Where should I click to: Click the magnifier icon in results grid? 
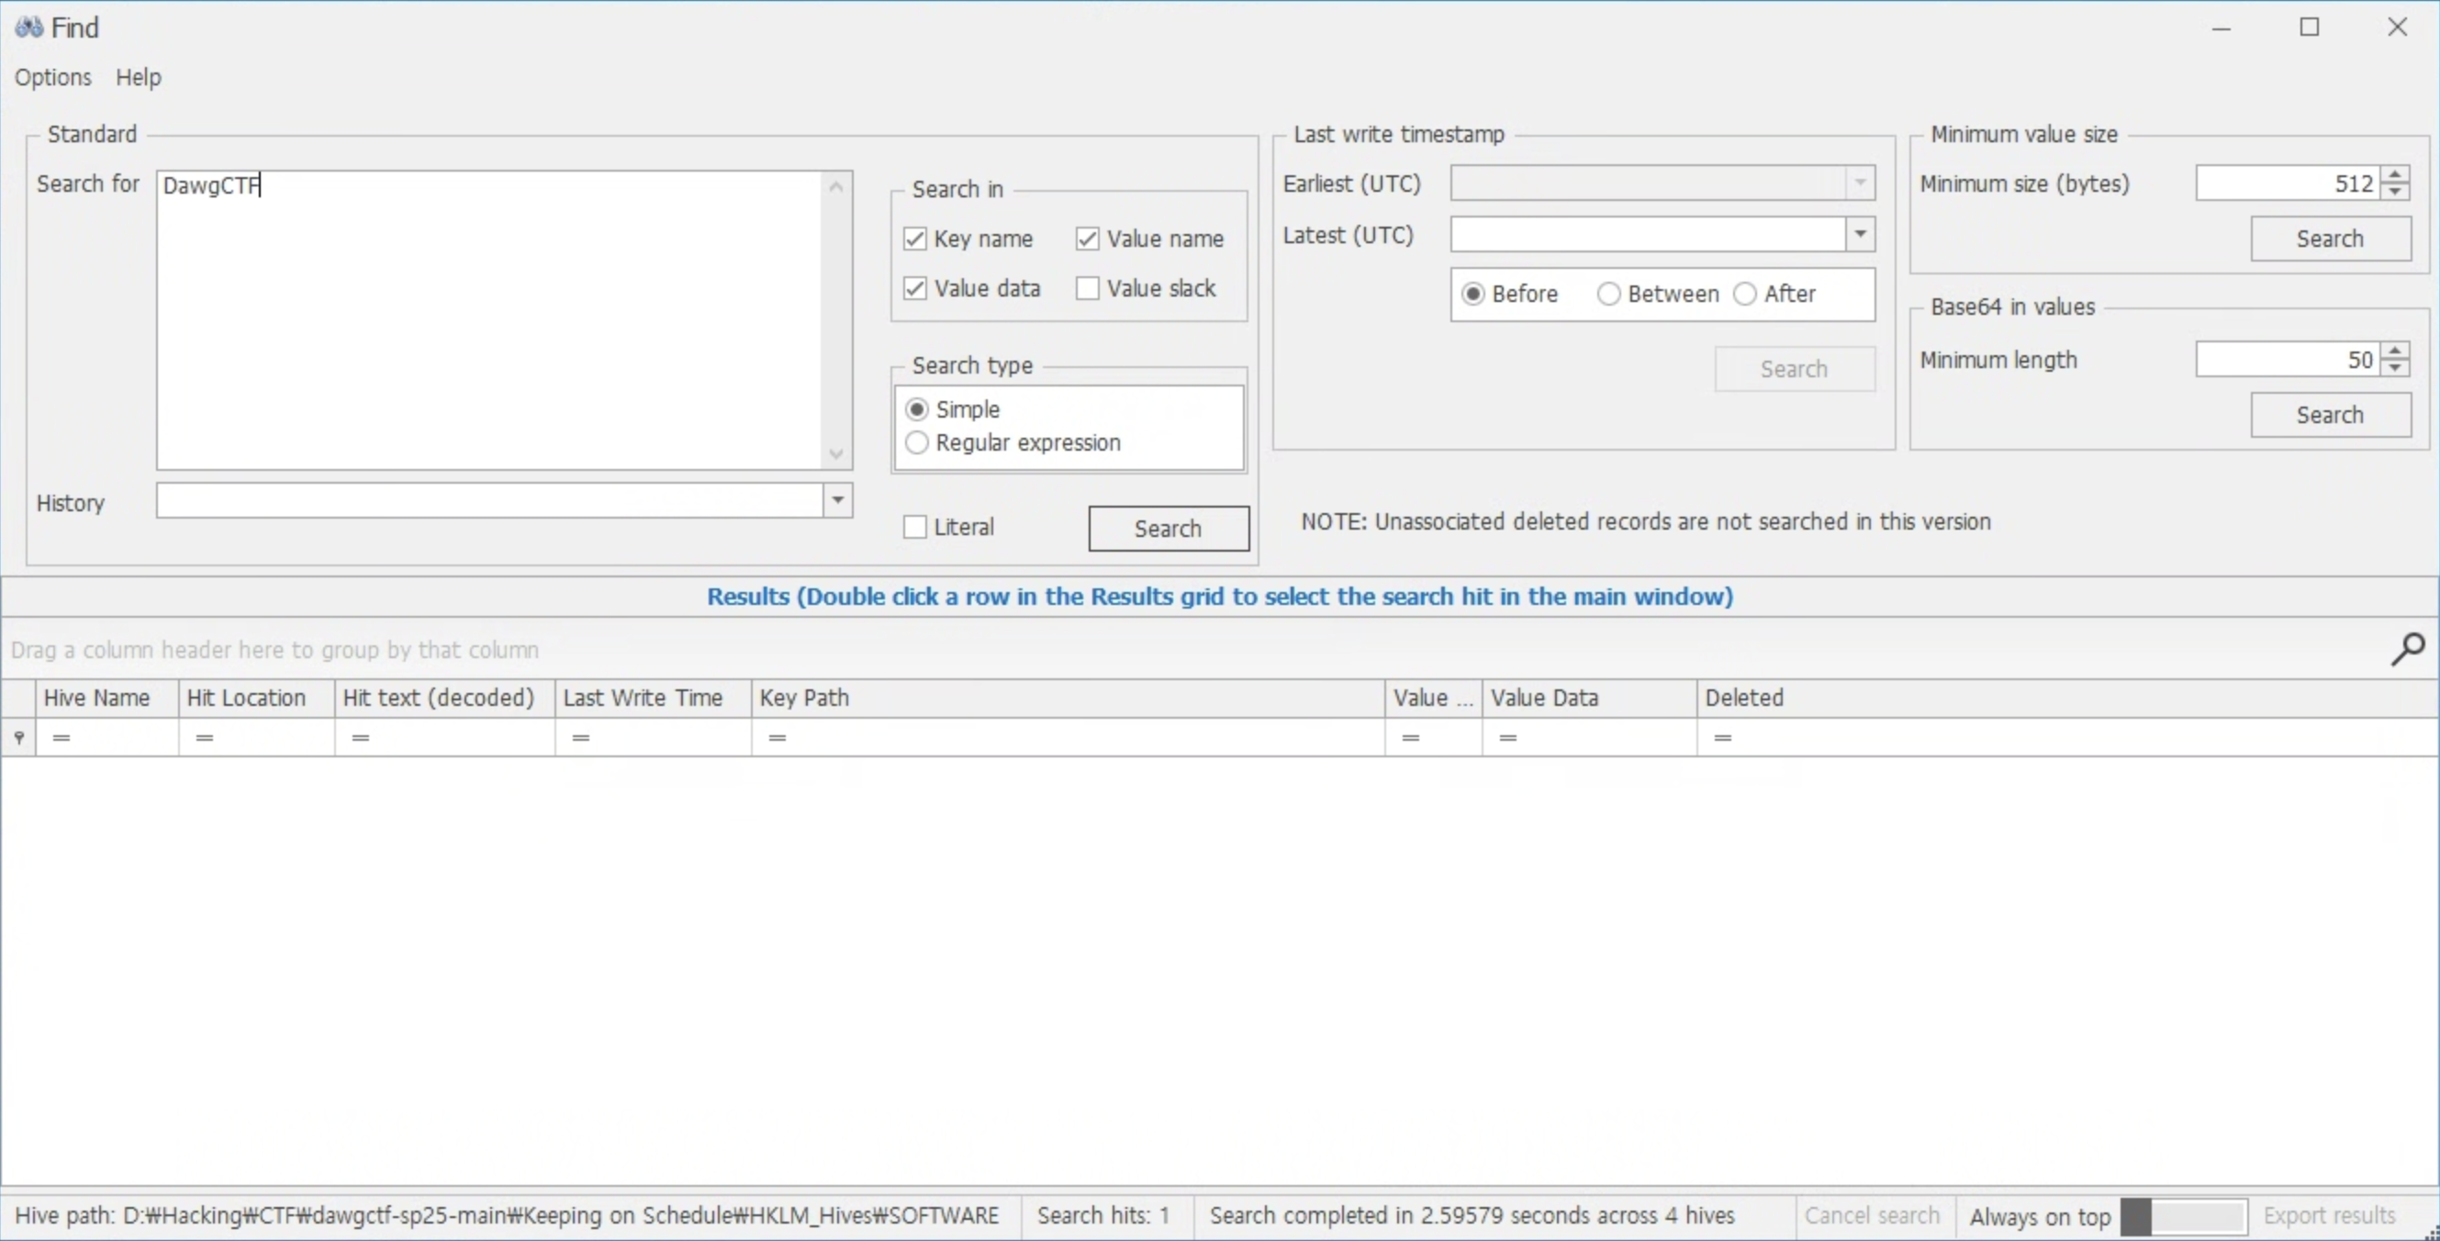(2407, 650)
